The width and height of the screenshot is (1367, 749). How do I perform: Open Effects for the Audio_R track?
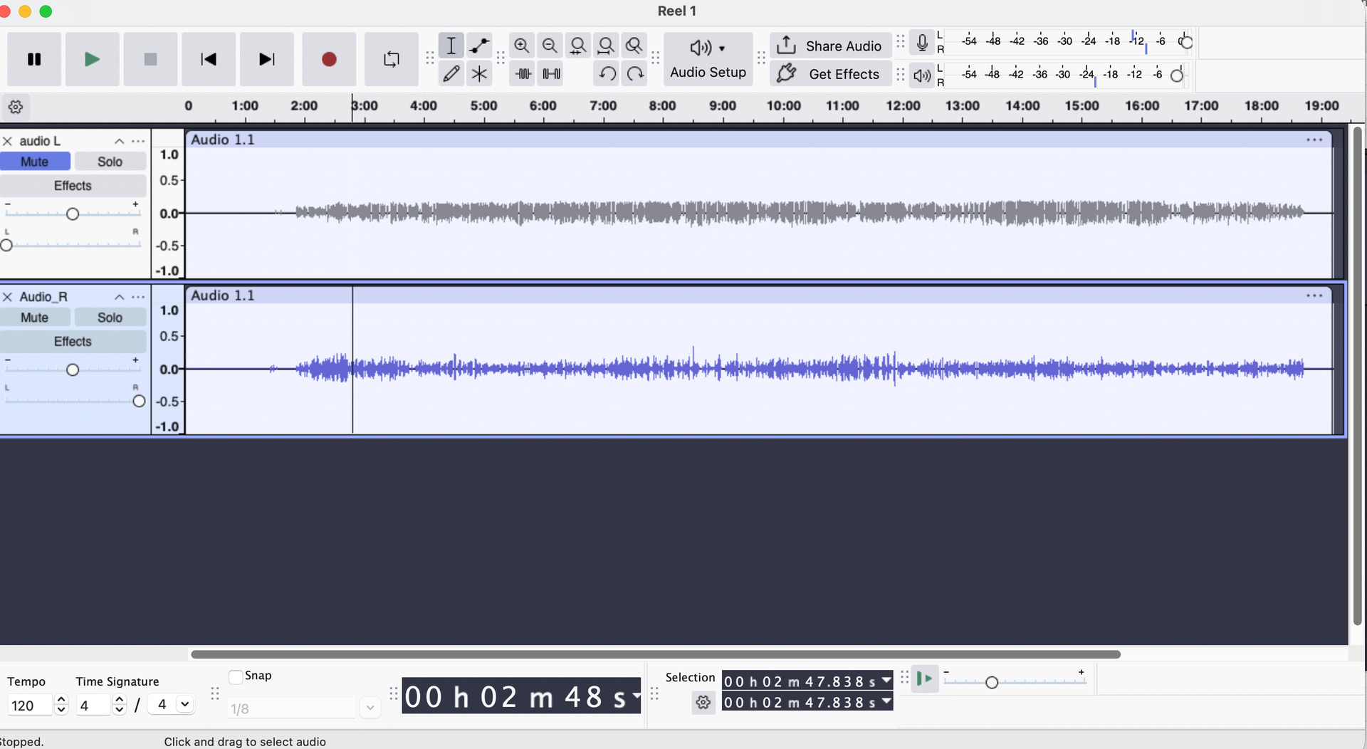[73, 341]
